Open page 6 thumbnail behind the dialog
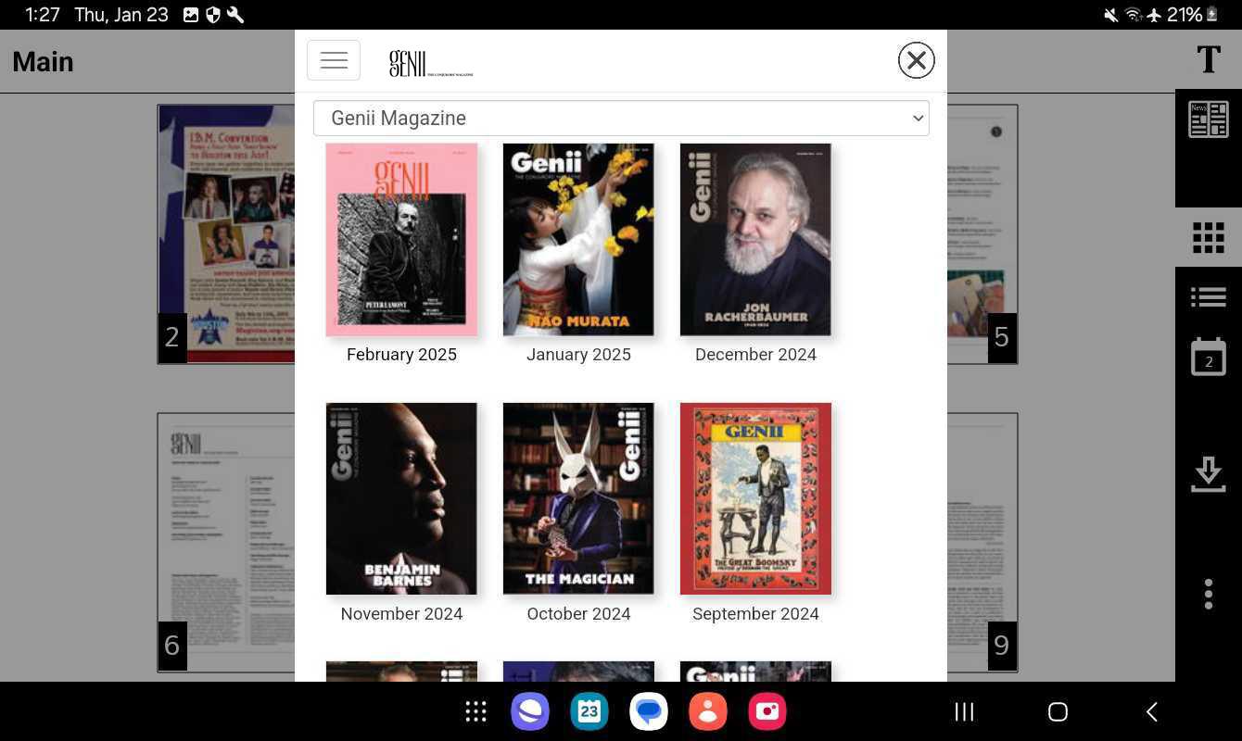This screenshot has width=1242, height=741. [226, 542]
